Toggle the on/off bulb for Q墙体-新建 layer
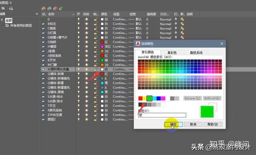The height and width of the screenshot is (155, 256). point(78,83)
